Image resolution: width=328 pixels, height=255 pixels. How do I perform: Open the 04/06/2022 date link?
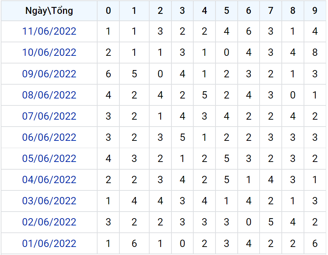click(x=49, y=180)
